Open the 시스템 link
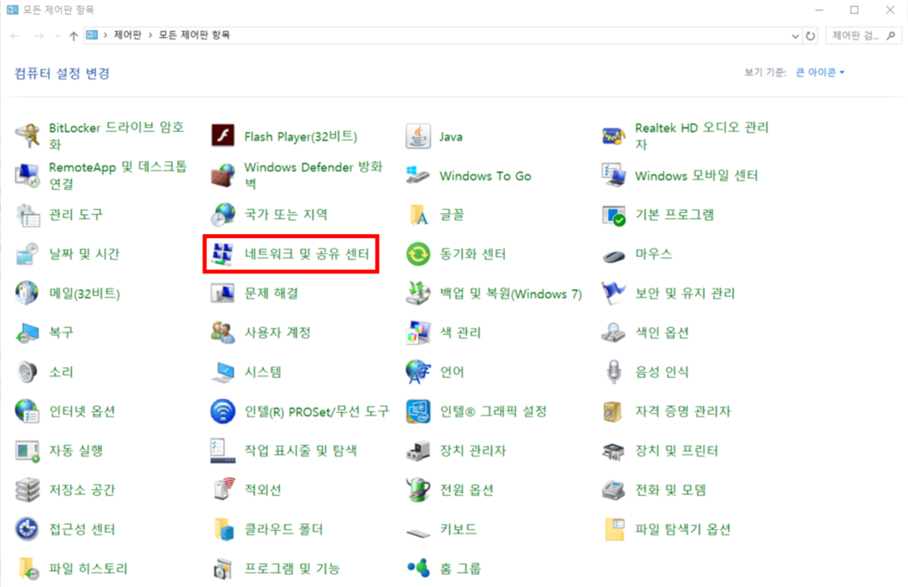This screenshot has height=587, width=908. coord(263,371)
